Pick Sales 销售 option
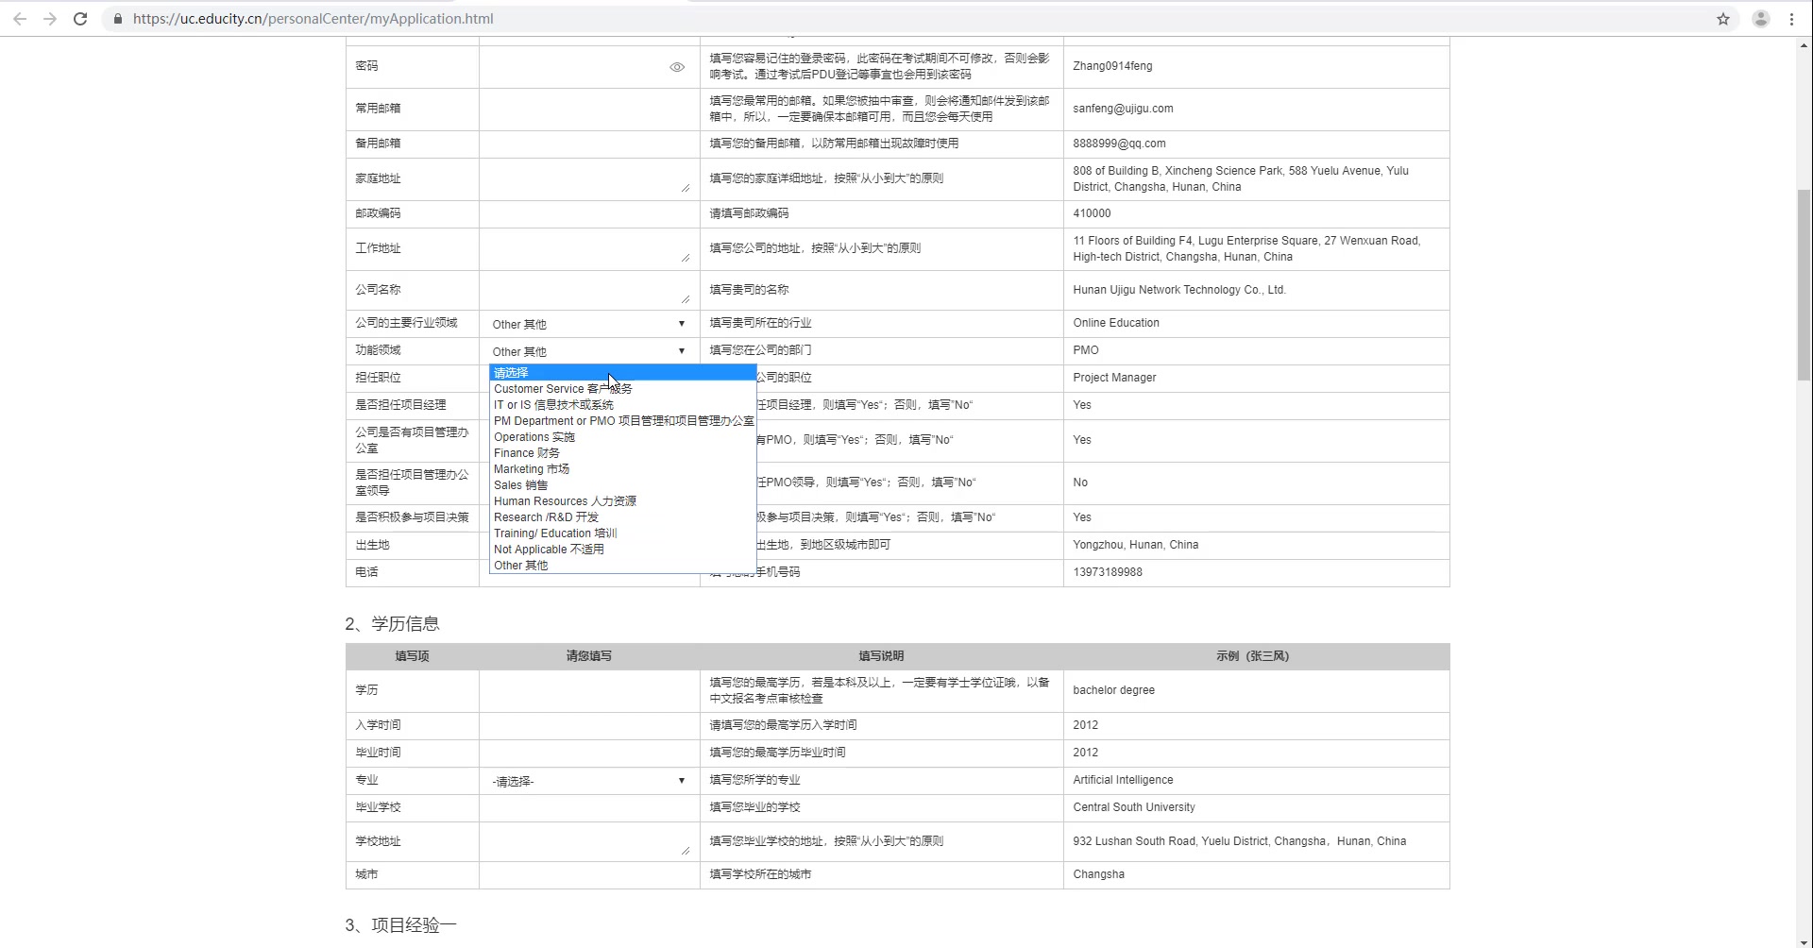The image size is (1813, 948). click(x=622, y=485)
